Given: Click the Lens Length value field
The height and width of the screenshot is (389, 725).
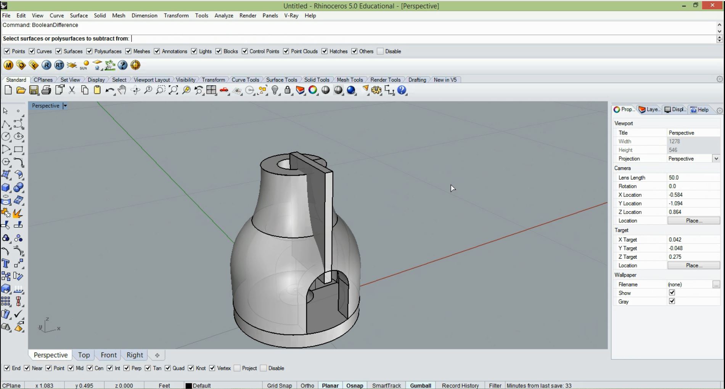Looking at the screenshot, I should pos(693,178).
